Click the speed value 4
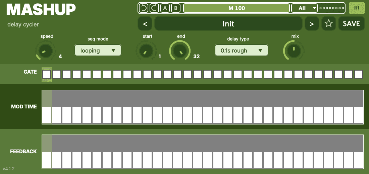369x174 pixels. tap(60, 56)
